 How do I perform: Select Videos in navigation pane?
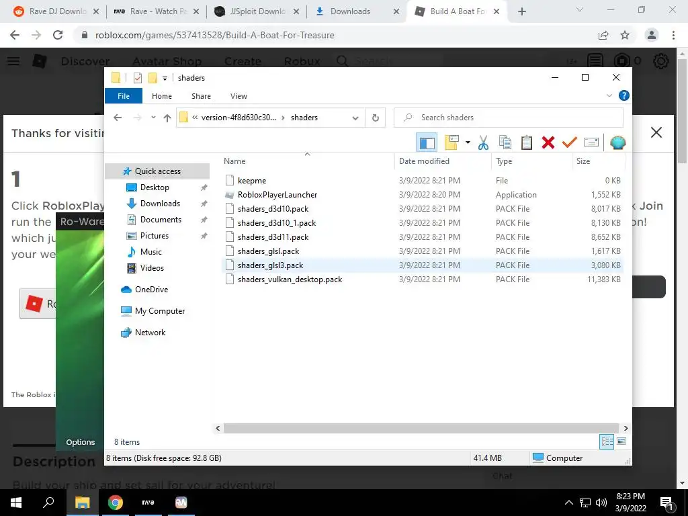(152, 268)
